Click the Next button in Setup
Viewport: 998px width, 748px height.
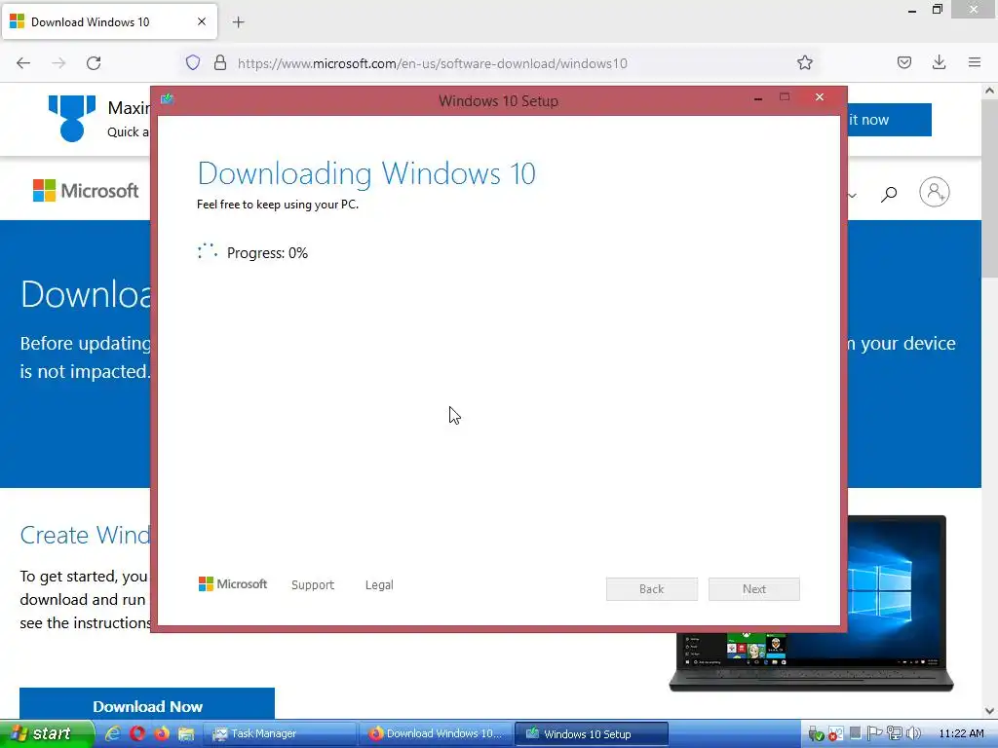click(754, 589)
